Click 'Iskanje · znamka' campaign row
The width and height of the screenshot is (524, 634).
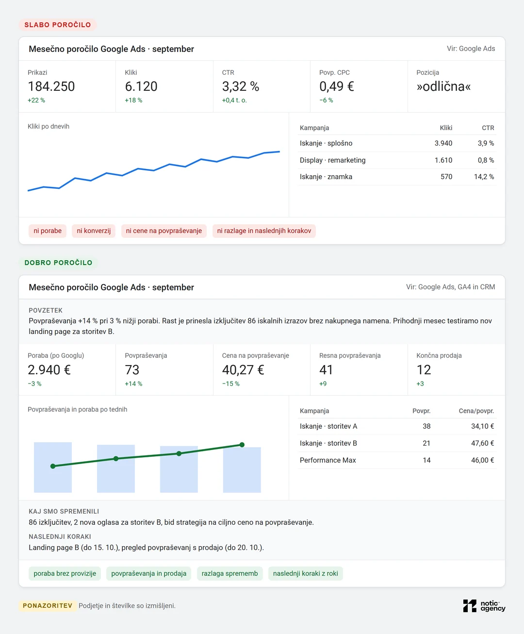397,177
